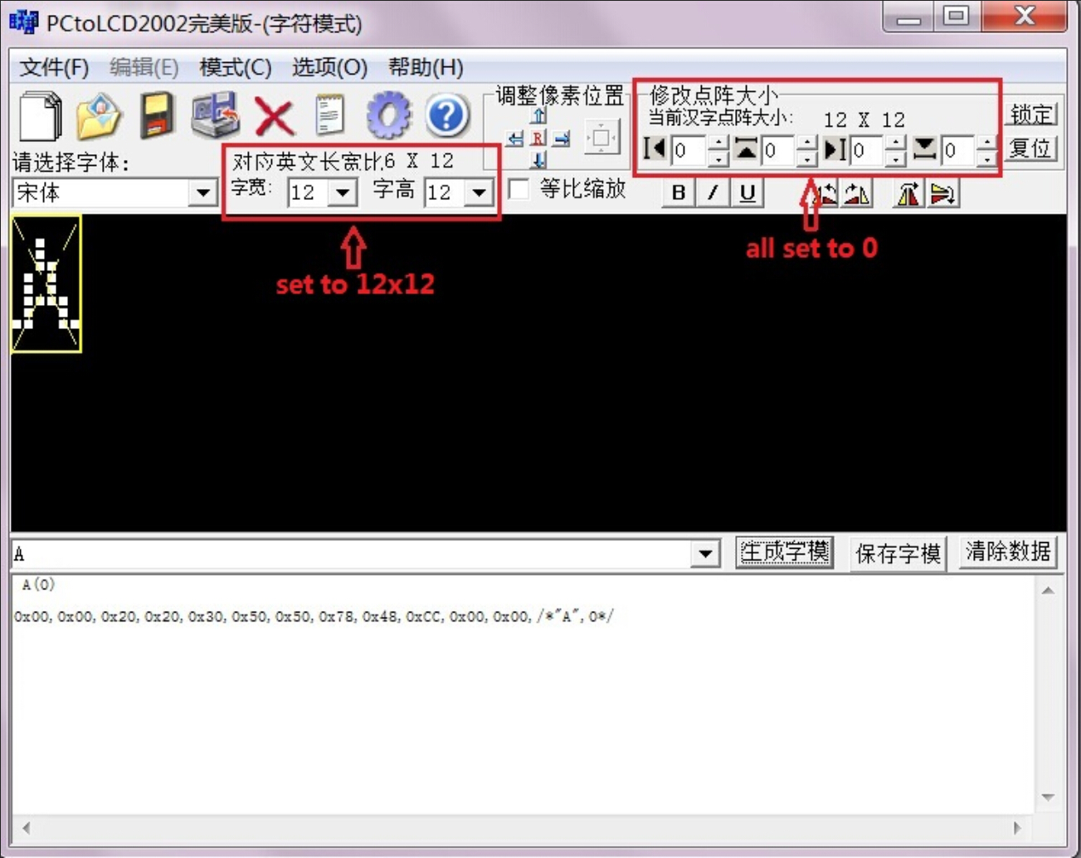This screenshot has height=858, width=1081.
Task: Click the output area vertical scrollbar down arrow
Action: pyautogui.click(x=1048, y=797)
